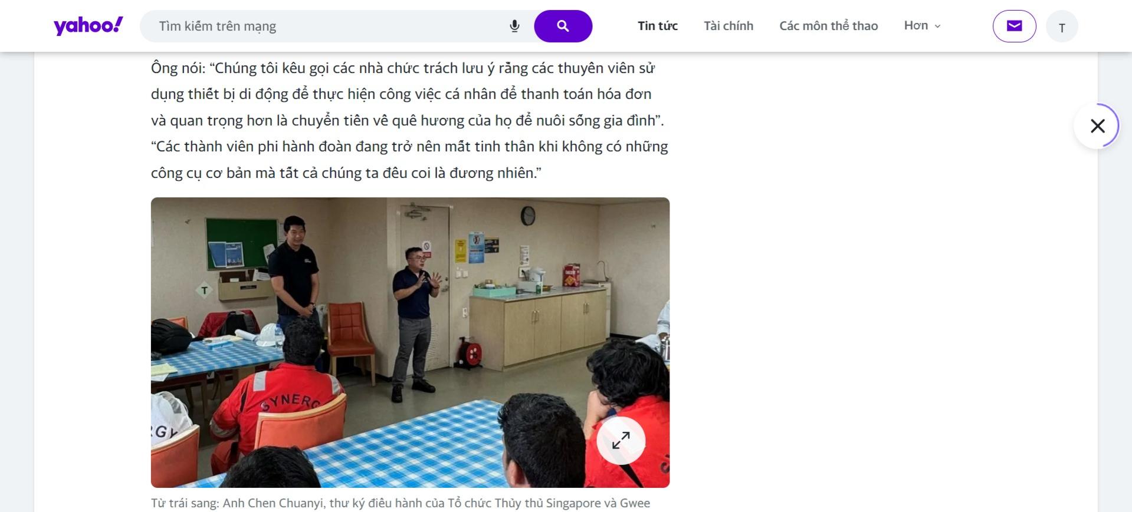This screenshot has height=512, width=1132.
Task: Click the wall clock in the photo
Action: [x=527, y=216]
